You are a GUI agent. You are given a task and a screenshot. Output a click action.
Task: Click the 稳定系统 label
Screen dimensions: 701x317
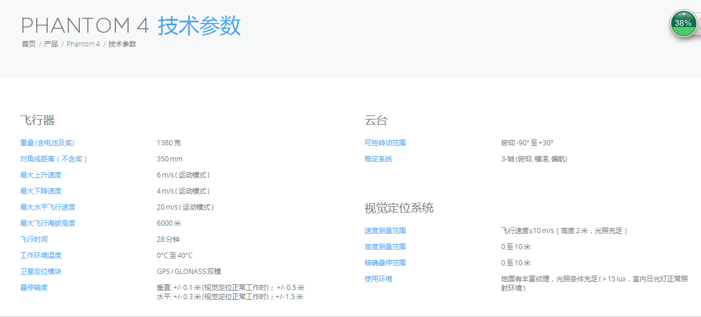click(x=378, y=159)
